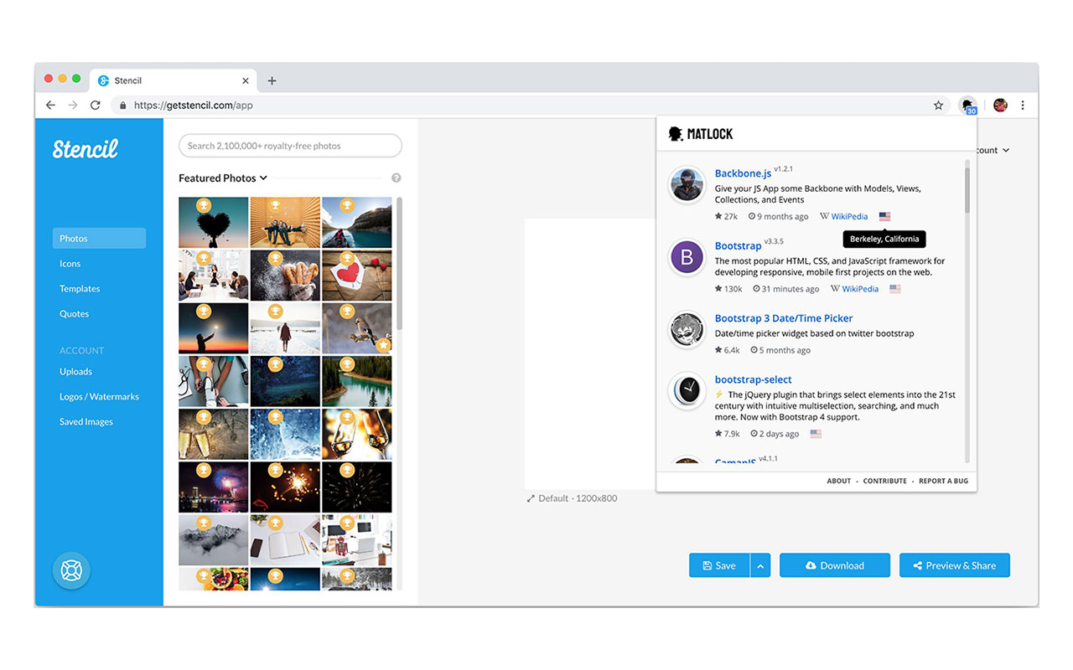This screenshot has height=670, width=1073.
Task: Open the bootstrap-select link
Action: (x=753, y=380)
